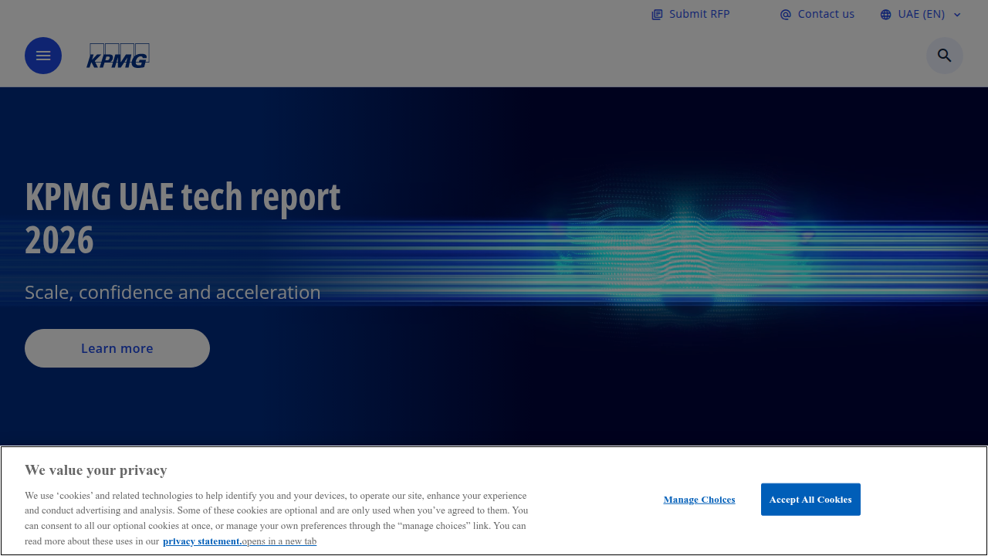The height and width of the screenshot is (556, 988).
Task: Click the globe language icon
Action: (885, 15)
